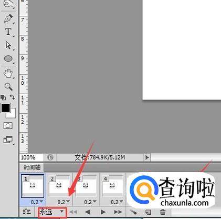Open frame 4 delay 0.2 dropdown

(x=117, y=202)
